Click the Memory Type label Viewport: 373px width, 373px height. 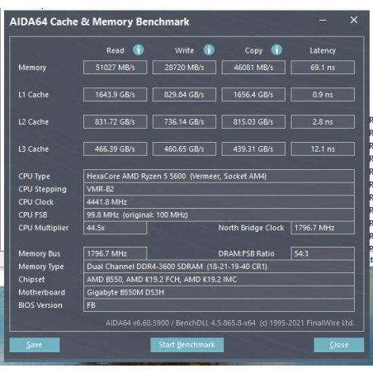click(x=41, y=267)
